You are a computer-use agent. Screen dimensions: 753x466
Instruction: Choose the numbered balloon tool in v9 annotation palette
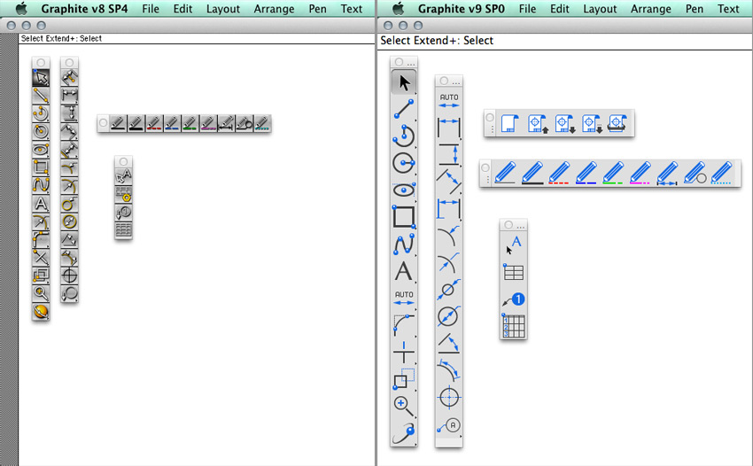pos(513,299)
